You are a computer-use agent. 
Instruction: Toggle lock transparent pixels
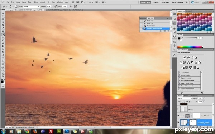pos(182,101)
